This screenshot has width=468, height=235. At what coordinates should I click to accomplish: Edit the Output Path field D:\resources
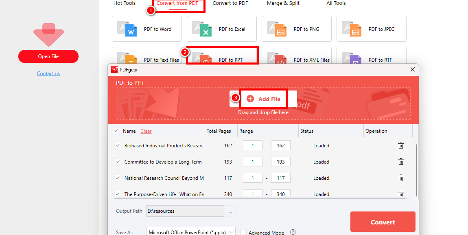click(x=185, y=211)
